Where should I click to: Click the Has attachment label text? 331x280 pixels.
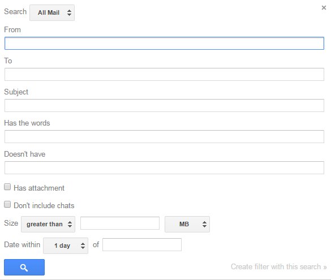[39, 188]
